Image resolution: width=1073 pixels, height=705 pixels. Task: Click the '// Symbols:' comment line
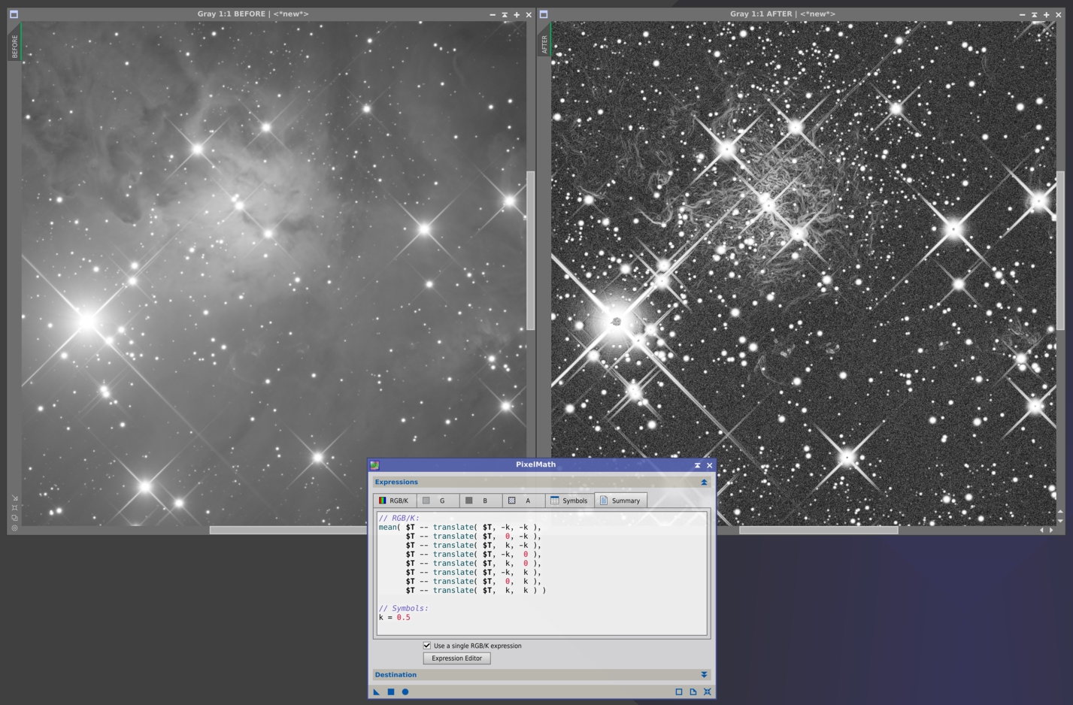click(404, 608)
